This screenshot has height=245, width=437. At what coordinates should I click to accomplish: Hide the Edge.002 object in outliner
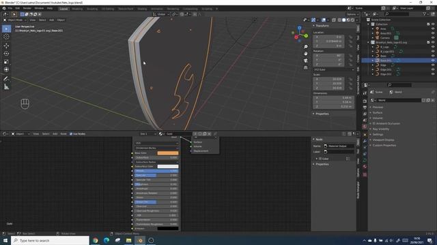pyautogui.click(x=433, y=74)
